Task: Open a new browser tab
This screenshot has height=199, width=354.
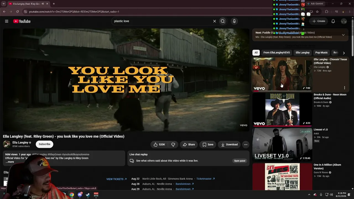Action: (54, 4)
